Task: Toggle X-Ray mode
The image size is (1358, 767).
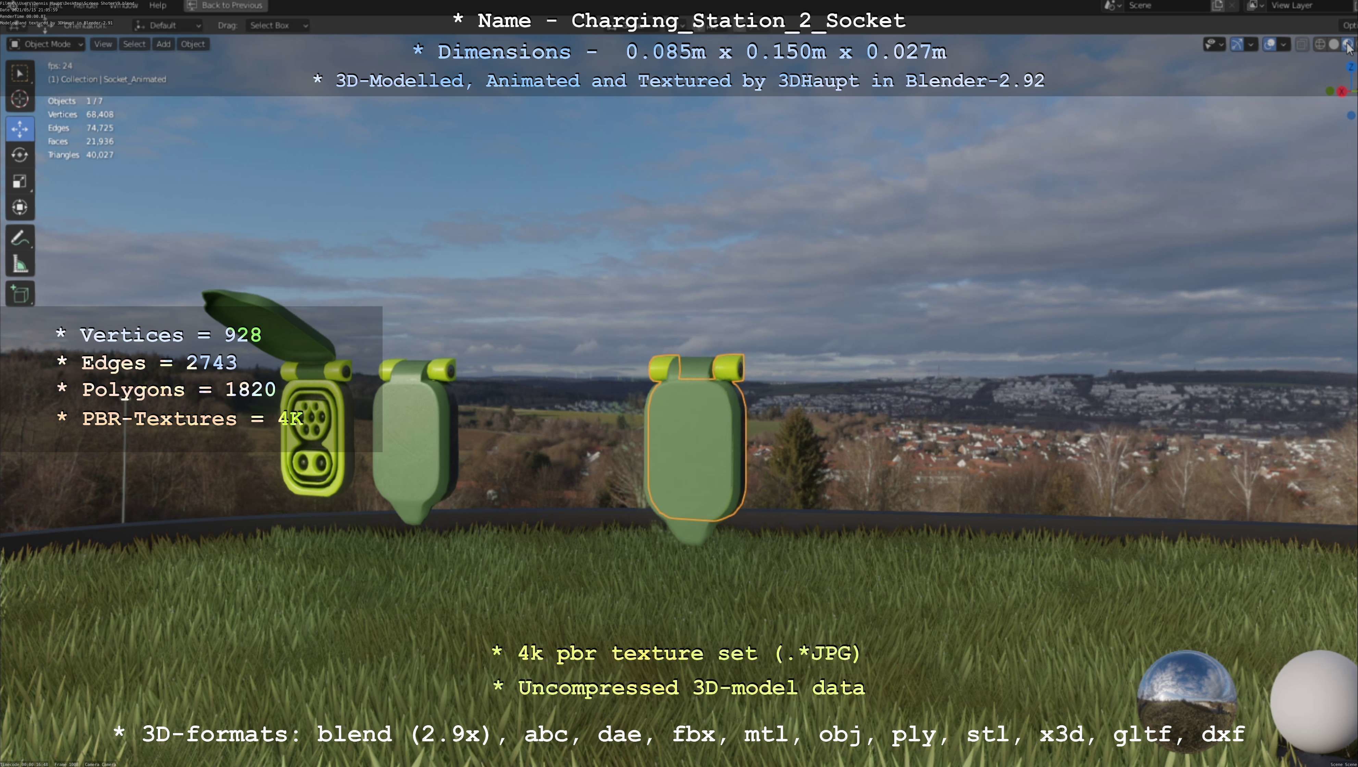Action: [x=1302, y=44]
